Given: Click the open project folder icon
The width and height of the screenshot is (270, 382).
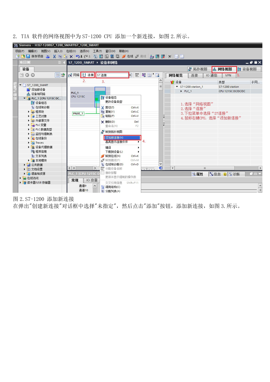Looking at the screenshot, I should pos(23,56).
